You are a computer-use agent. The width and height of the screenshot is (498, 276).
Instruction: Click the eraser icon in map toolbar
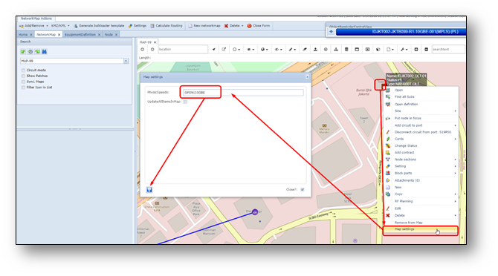coord(305,50)
